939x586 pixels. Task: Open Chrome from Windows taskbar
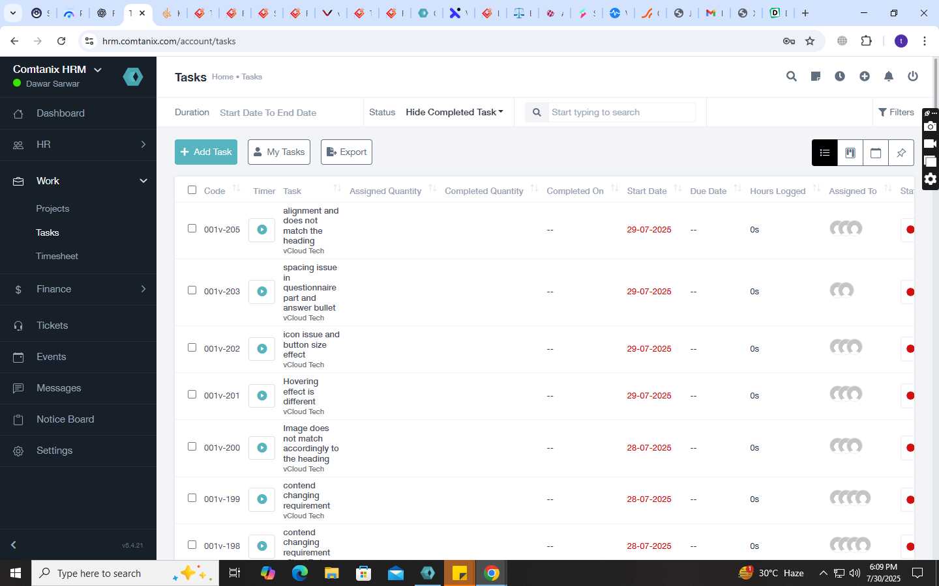(492, 573)
